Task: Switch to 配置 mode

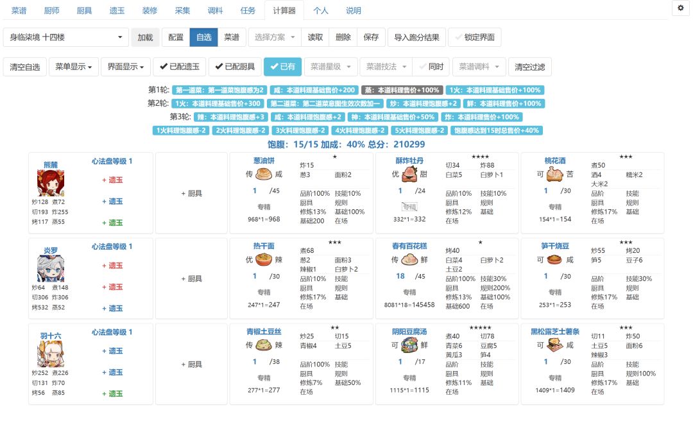Action: coord(176,37)
